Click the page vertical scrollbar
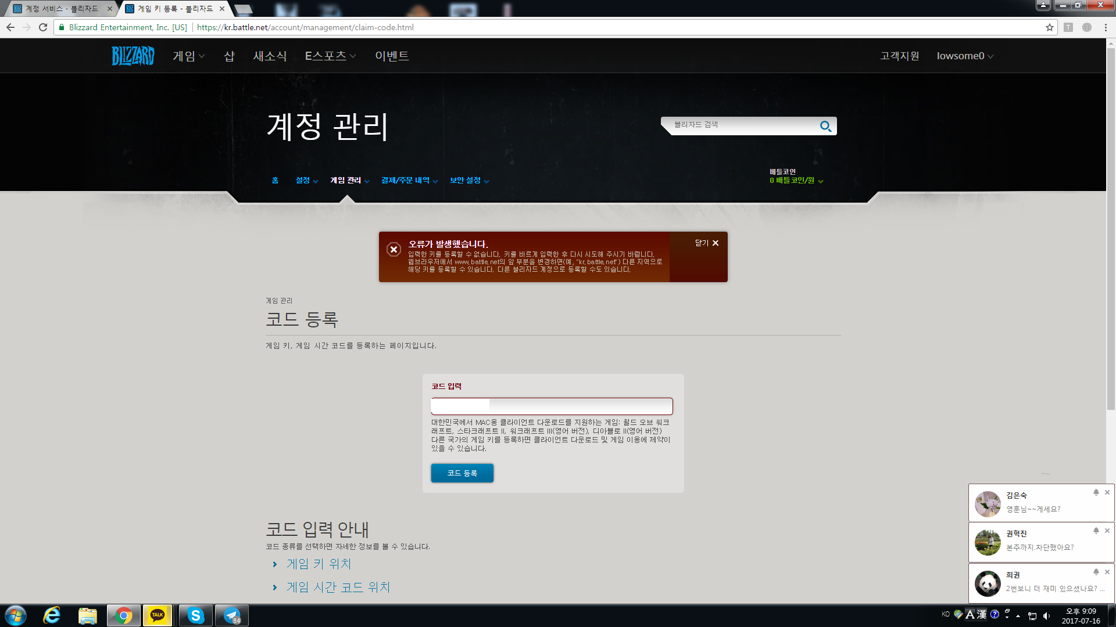Screen dimensions: 1116x627 click(1111, 229)
